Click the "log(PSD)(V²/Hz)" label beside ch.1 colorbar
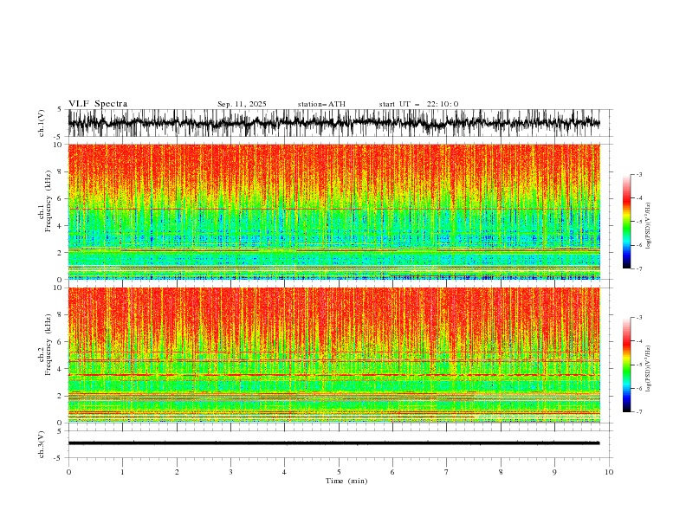Screen dimensions: 686x530 point(648,226)
